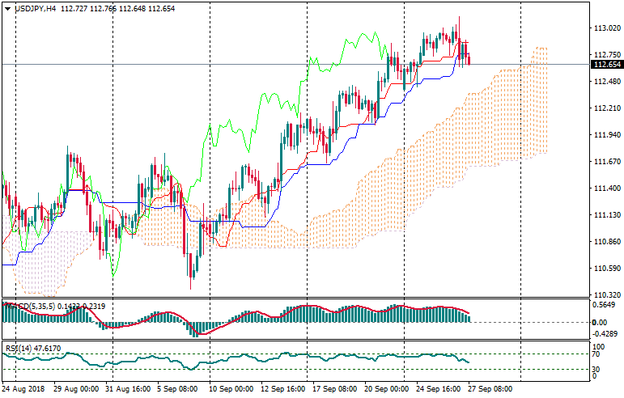This screenshot has width=624, height=398.
Task: Click the 110.320 level on price axis
Action: click(x=607, y=295)
